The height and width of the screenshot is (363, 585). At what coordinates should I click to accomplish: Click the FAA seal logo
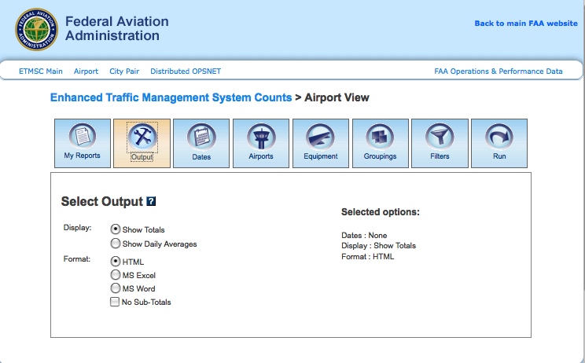tap(36, 29)
